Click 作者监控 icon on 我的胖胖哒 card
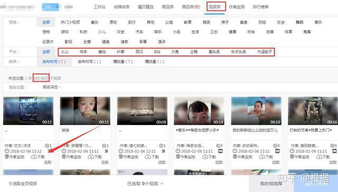This screenshot has width=338, height=192. 234,157
